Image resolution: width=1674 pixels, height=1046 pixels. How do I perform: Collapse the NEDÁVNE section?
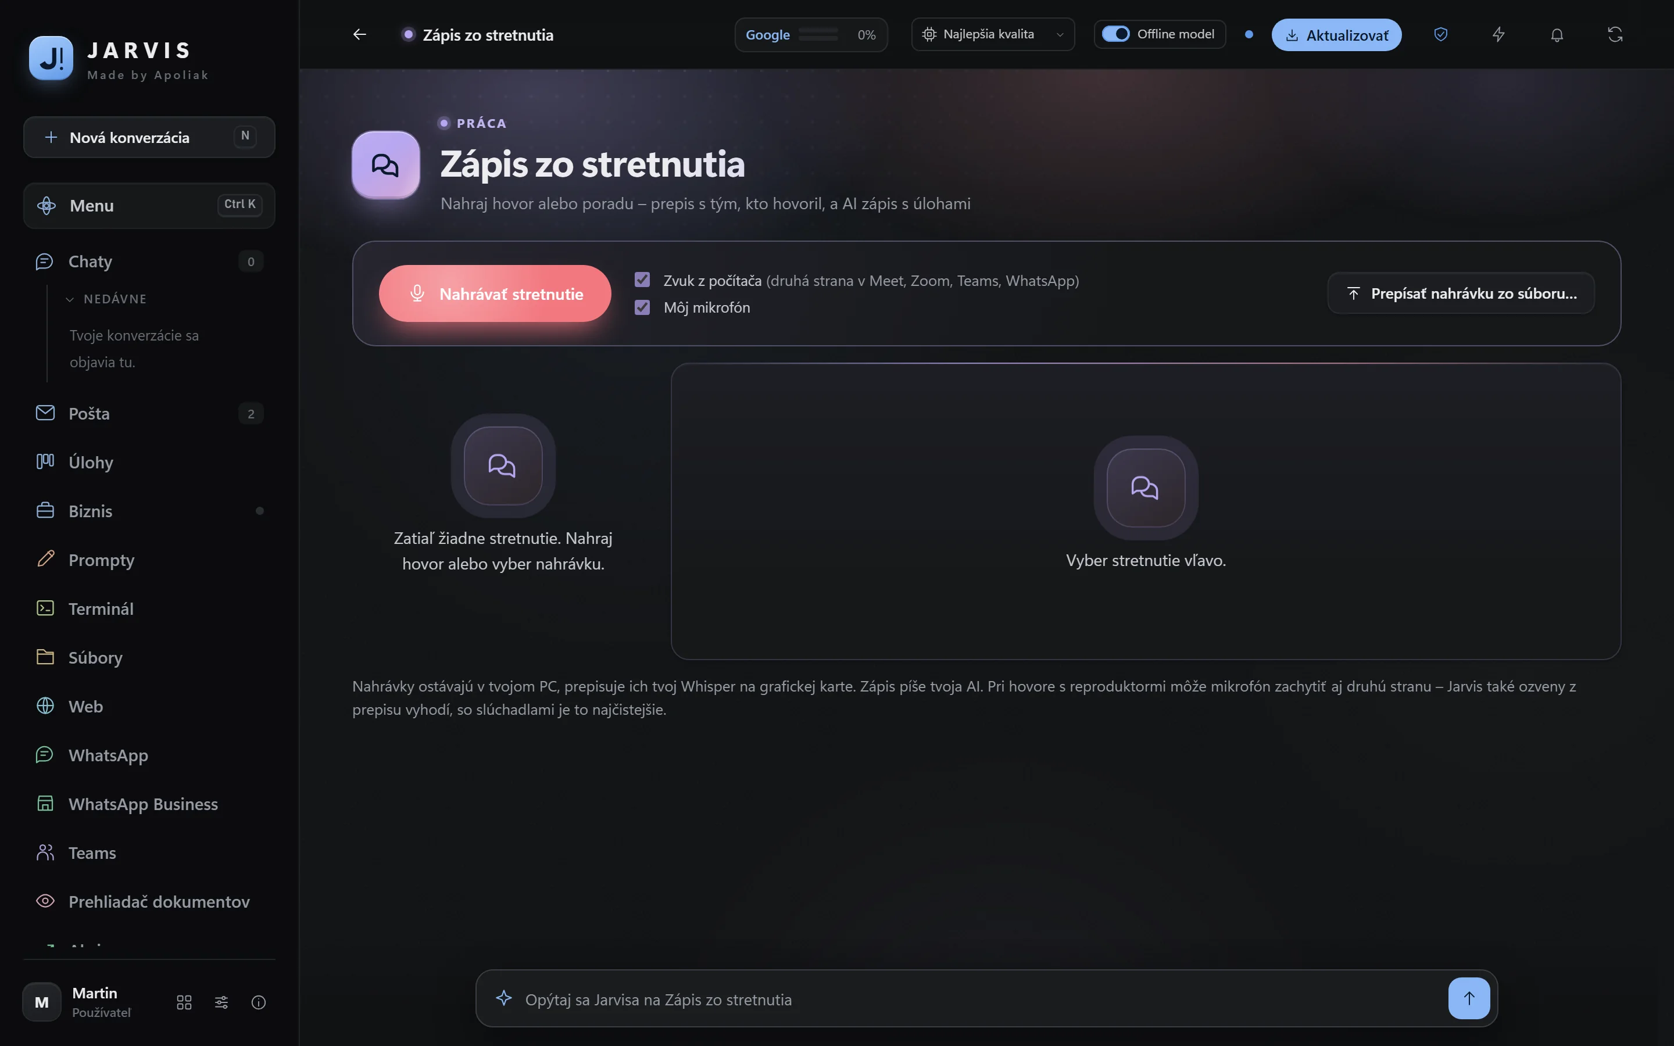(x=107, y=299)
